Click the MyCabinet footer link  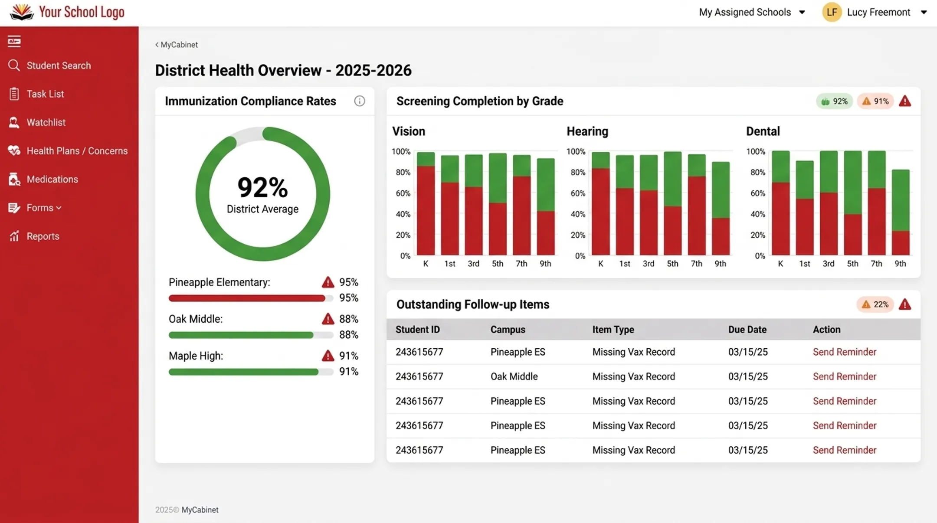pyautogui.click(x=200, y=510)
